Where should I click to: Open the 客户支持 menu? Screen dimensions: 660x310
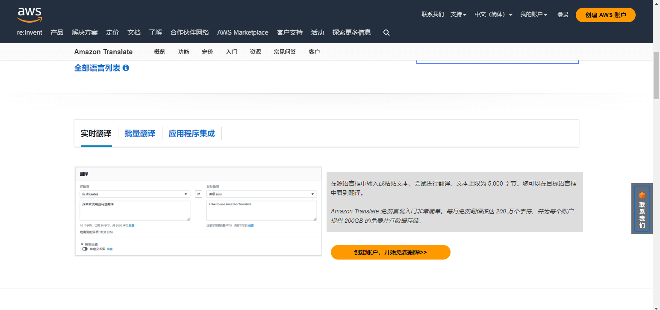tap(289, 32)
